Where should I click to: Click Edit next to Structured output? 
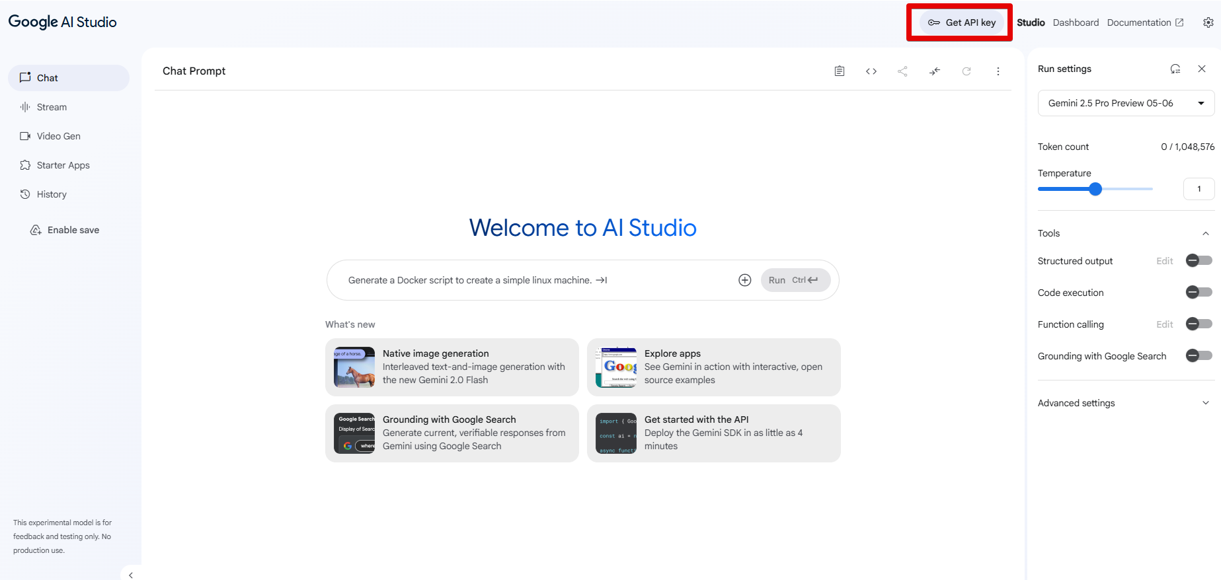coord(1164,261)
